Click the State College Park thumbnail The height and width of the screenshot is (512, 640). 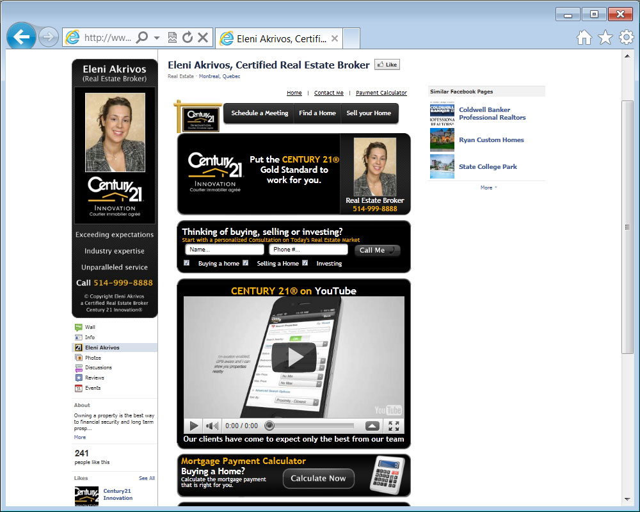442,166
